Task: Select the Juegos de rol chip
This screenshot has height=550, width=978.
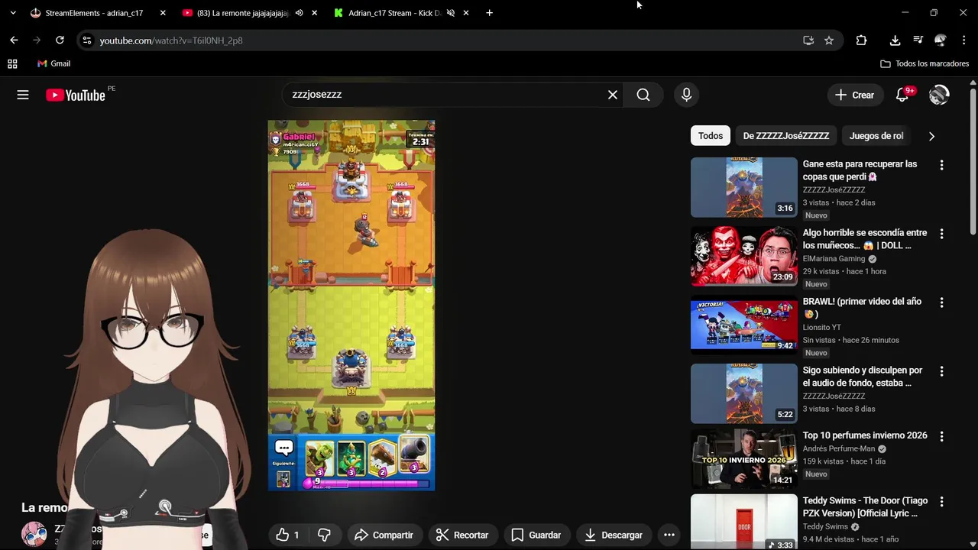Action: click(876, 136)
